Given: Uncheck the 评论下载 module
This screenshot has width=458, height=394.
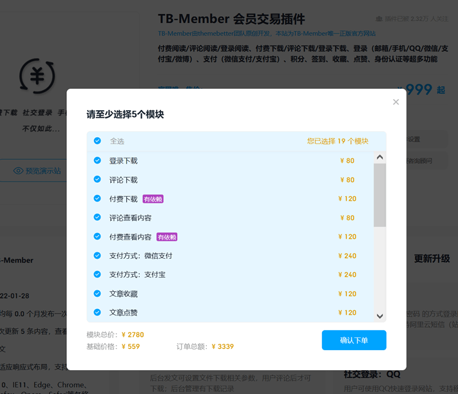Looking at the screenshot, I should (x=97, y=180).
